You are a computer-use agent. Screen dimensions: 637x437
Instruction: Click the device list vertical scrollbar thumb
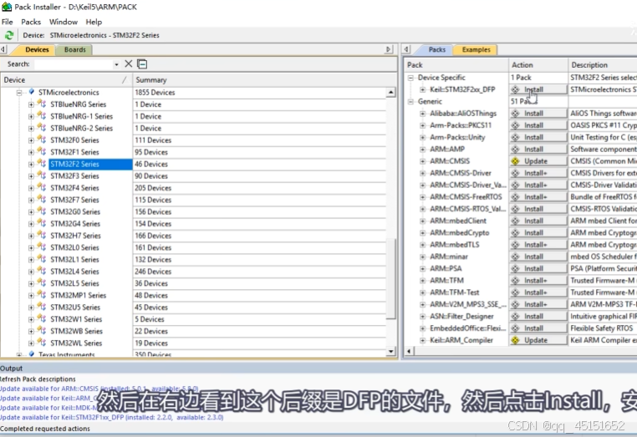pos(391,278)
